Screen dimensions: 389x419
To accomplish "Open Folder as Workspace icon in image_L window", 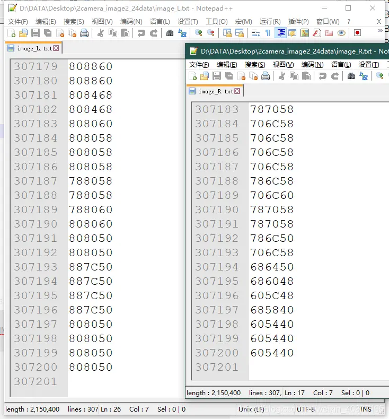I will tap(329, 33).
